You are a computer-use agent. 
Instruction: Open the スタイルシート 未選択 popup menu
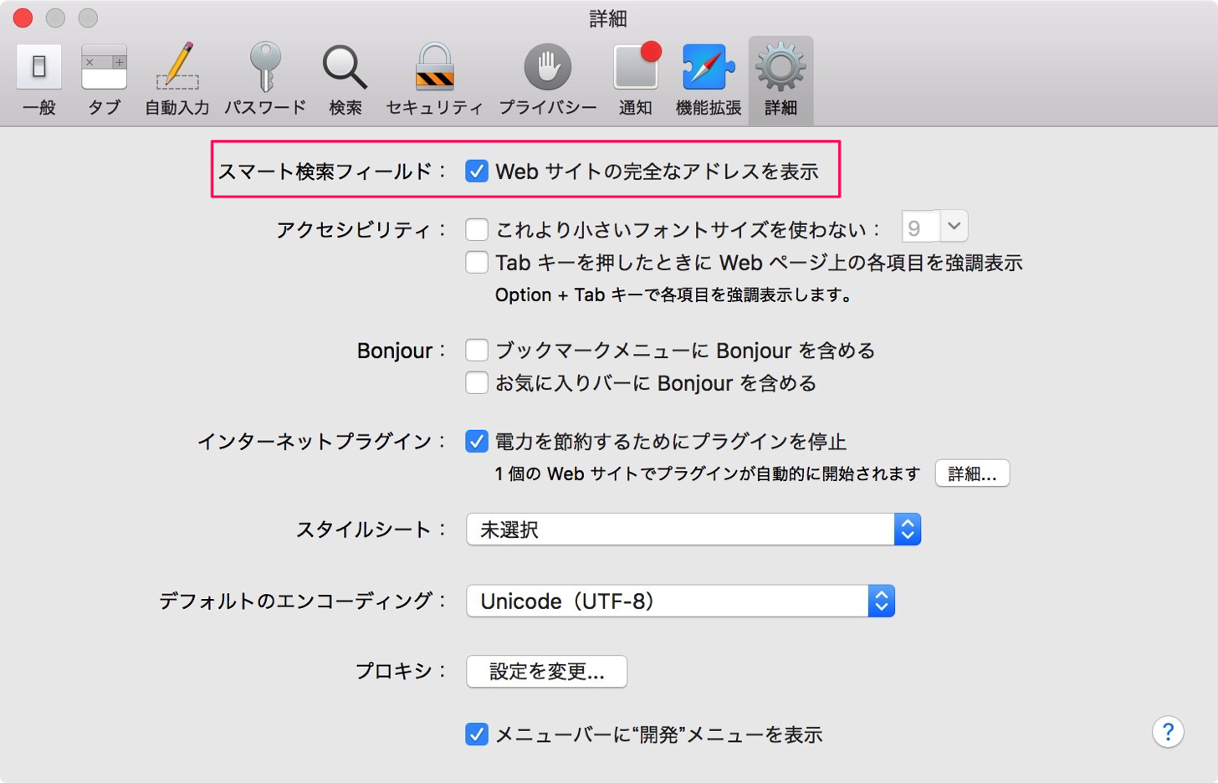click(693, 530)
